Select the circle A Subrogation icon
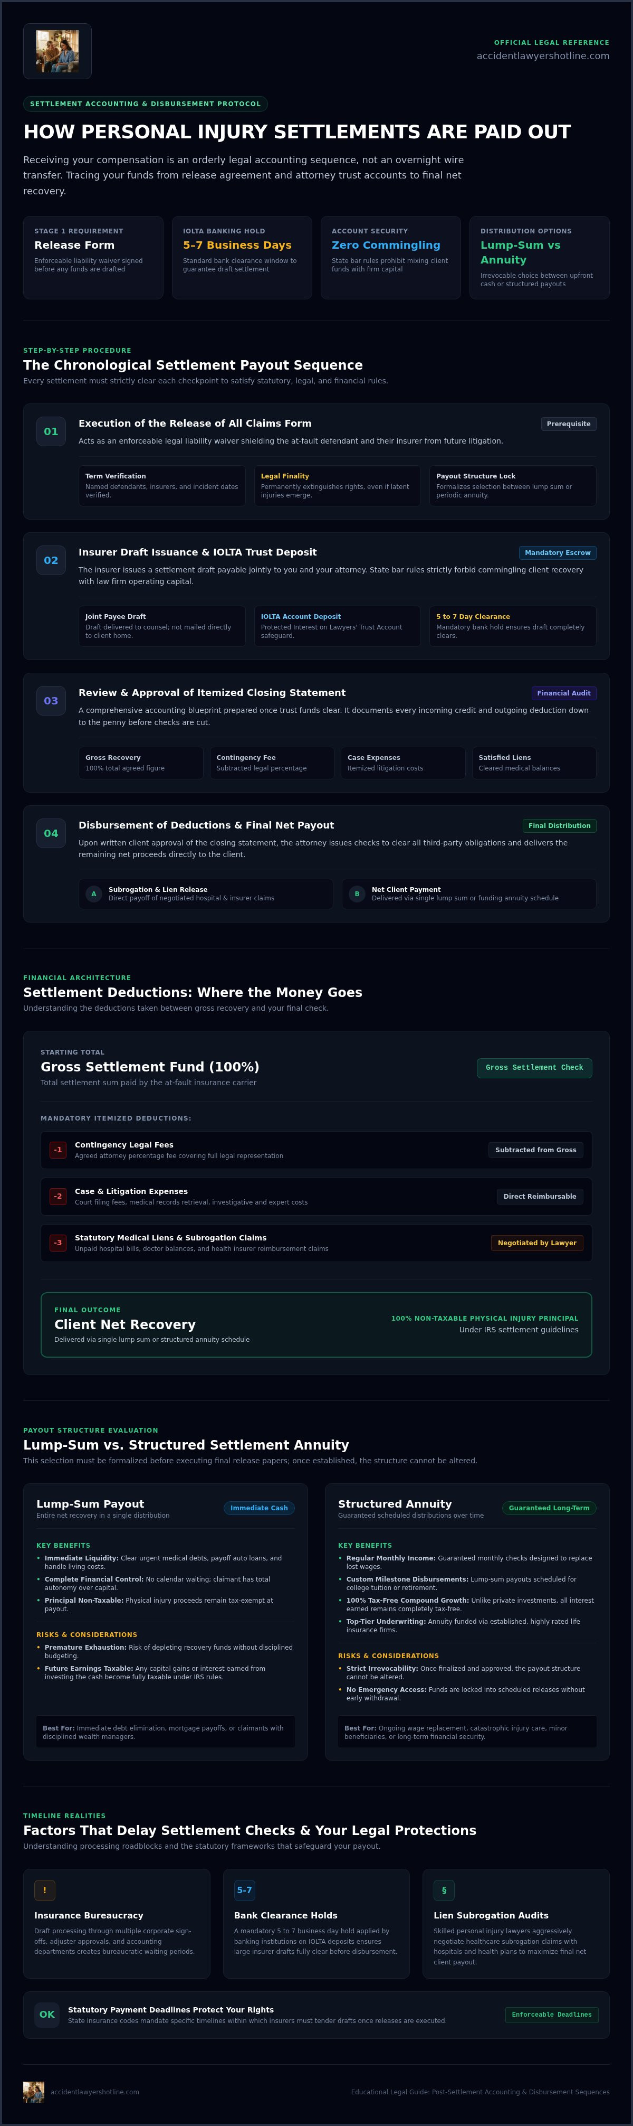Viewport: 633px width, 2126px height. click(x=93, y=894)
